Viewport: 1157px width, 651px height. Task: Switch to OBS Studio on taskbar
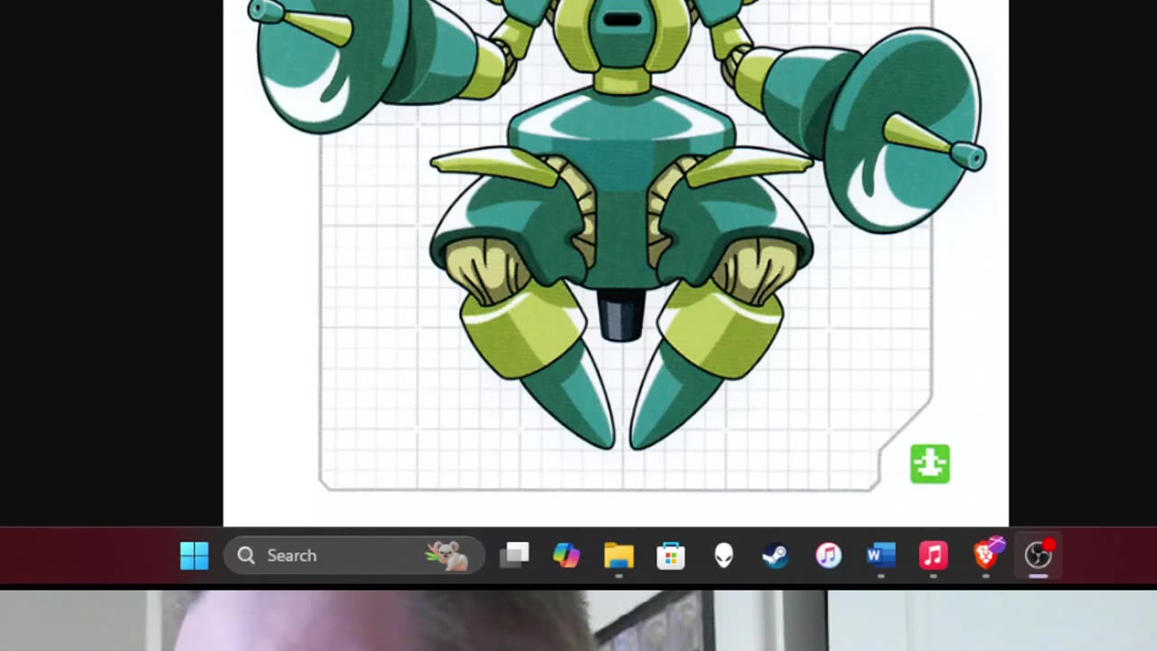pyautogui.click(x=1039, y=554)
